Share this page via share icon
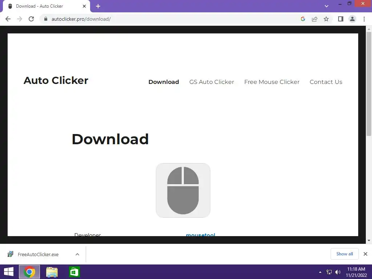This screenshot has width=372, height=279. 315,19
